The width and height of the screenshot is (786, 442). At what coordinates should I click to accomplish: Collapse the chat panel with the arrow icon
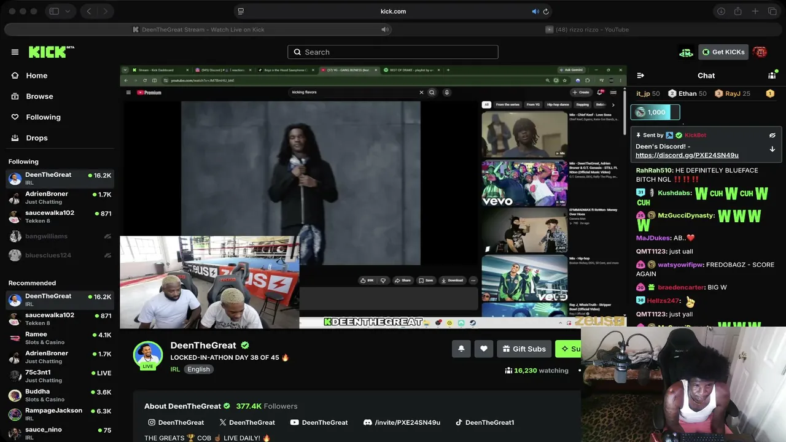(x=640, y=76)
